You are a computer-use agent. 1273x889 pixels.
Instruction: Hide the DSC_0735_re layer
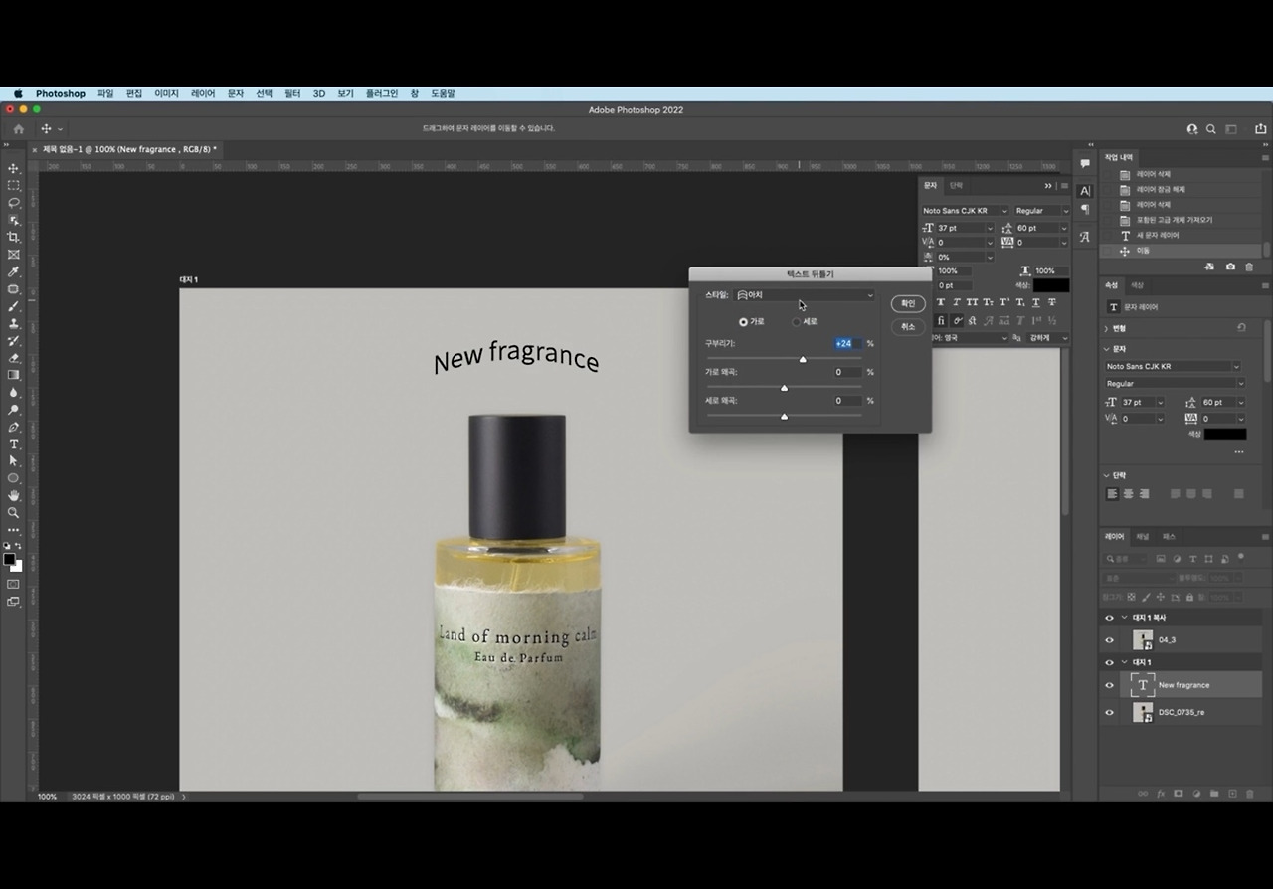coord(1110,712)
